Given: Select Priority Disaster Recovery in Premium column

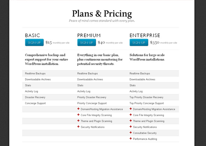Looking at the screenshot, I should coord(92,97).
